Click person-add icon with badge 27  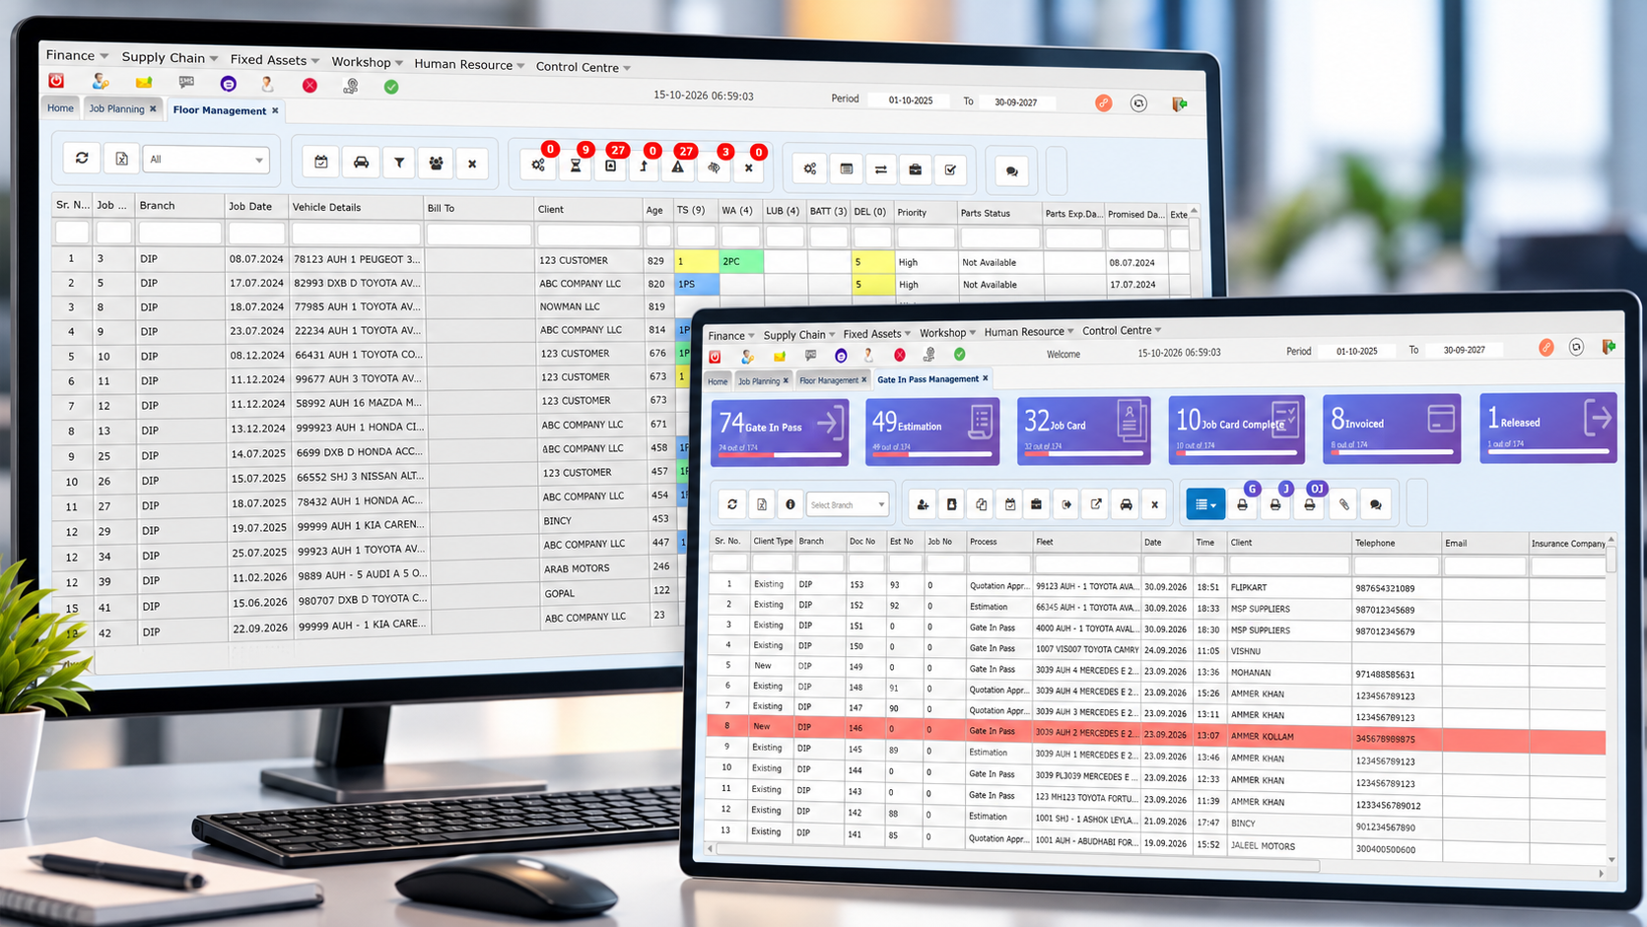(611, 166)
